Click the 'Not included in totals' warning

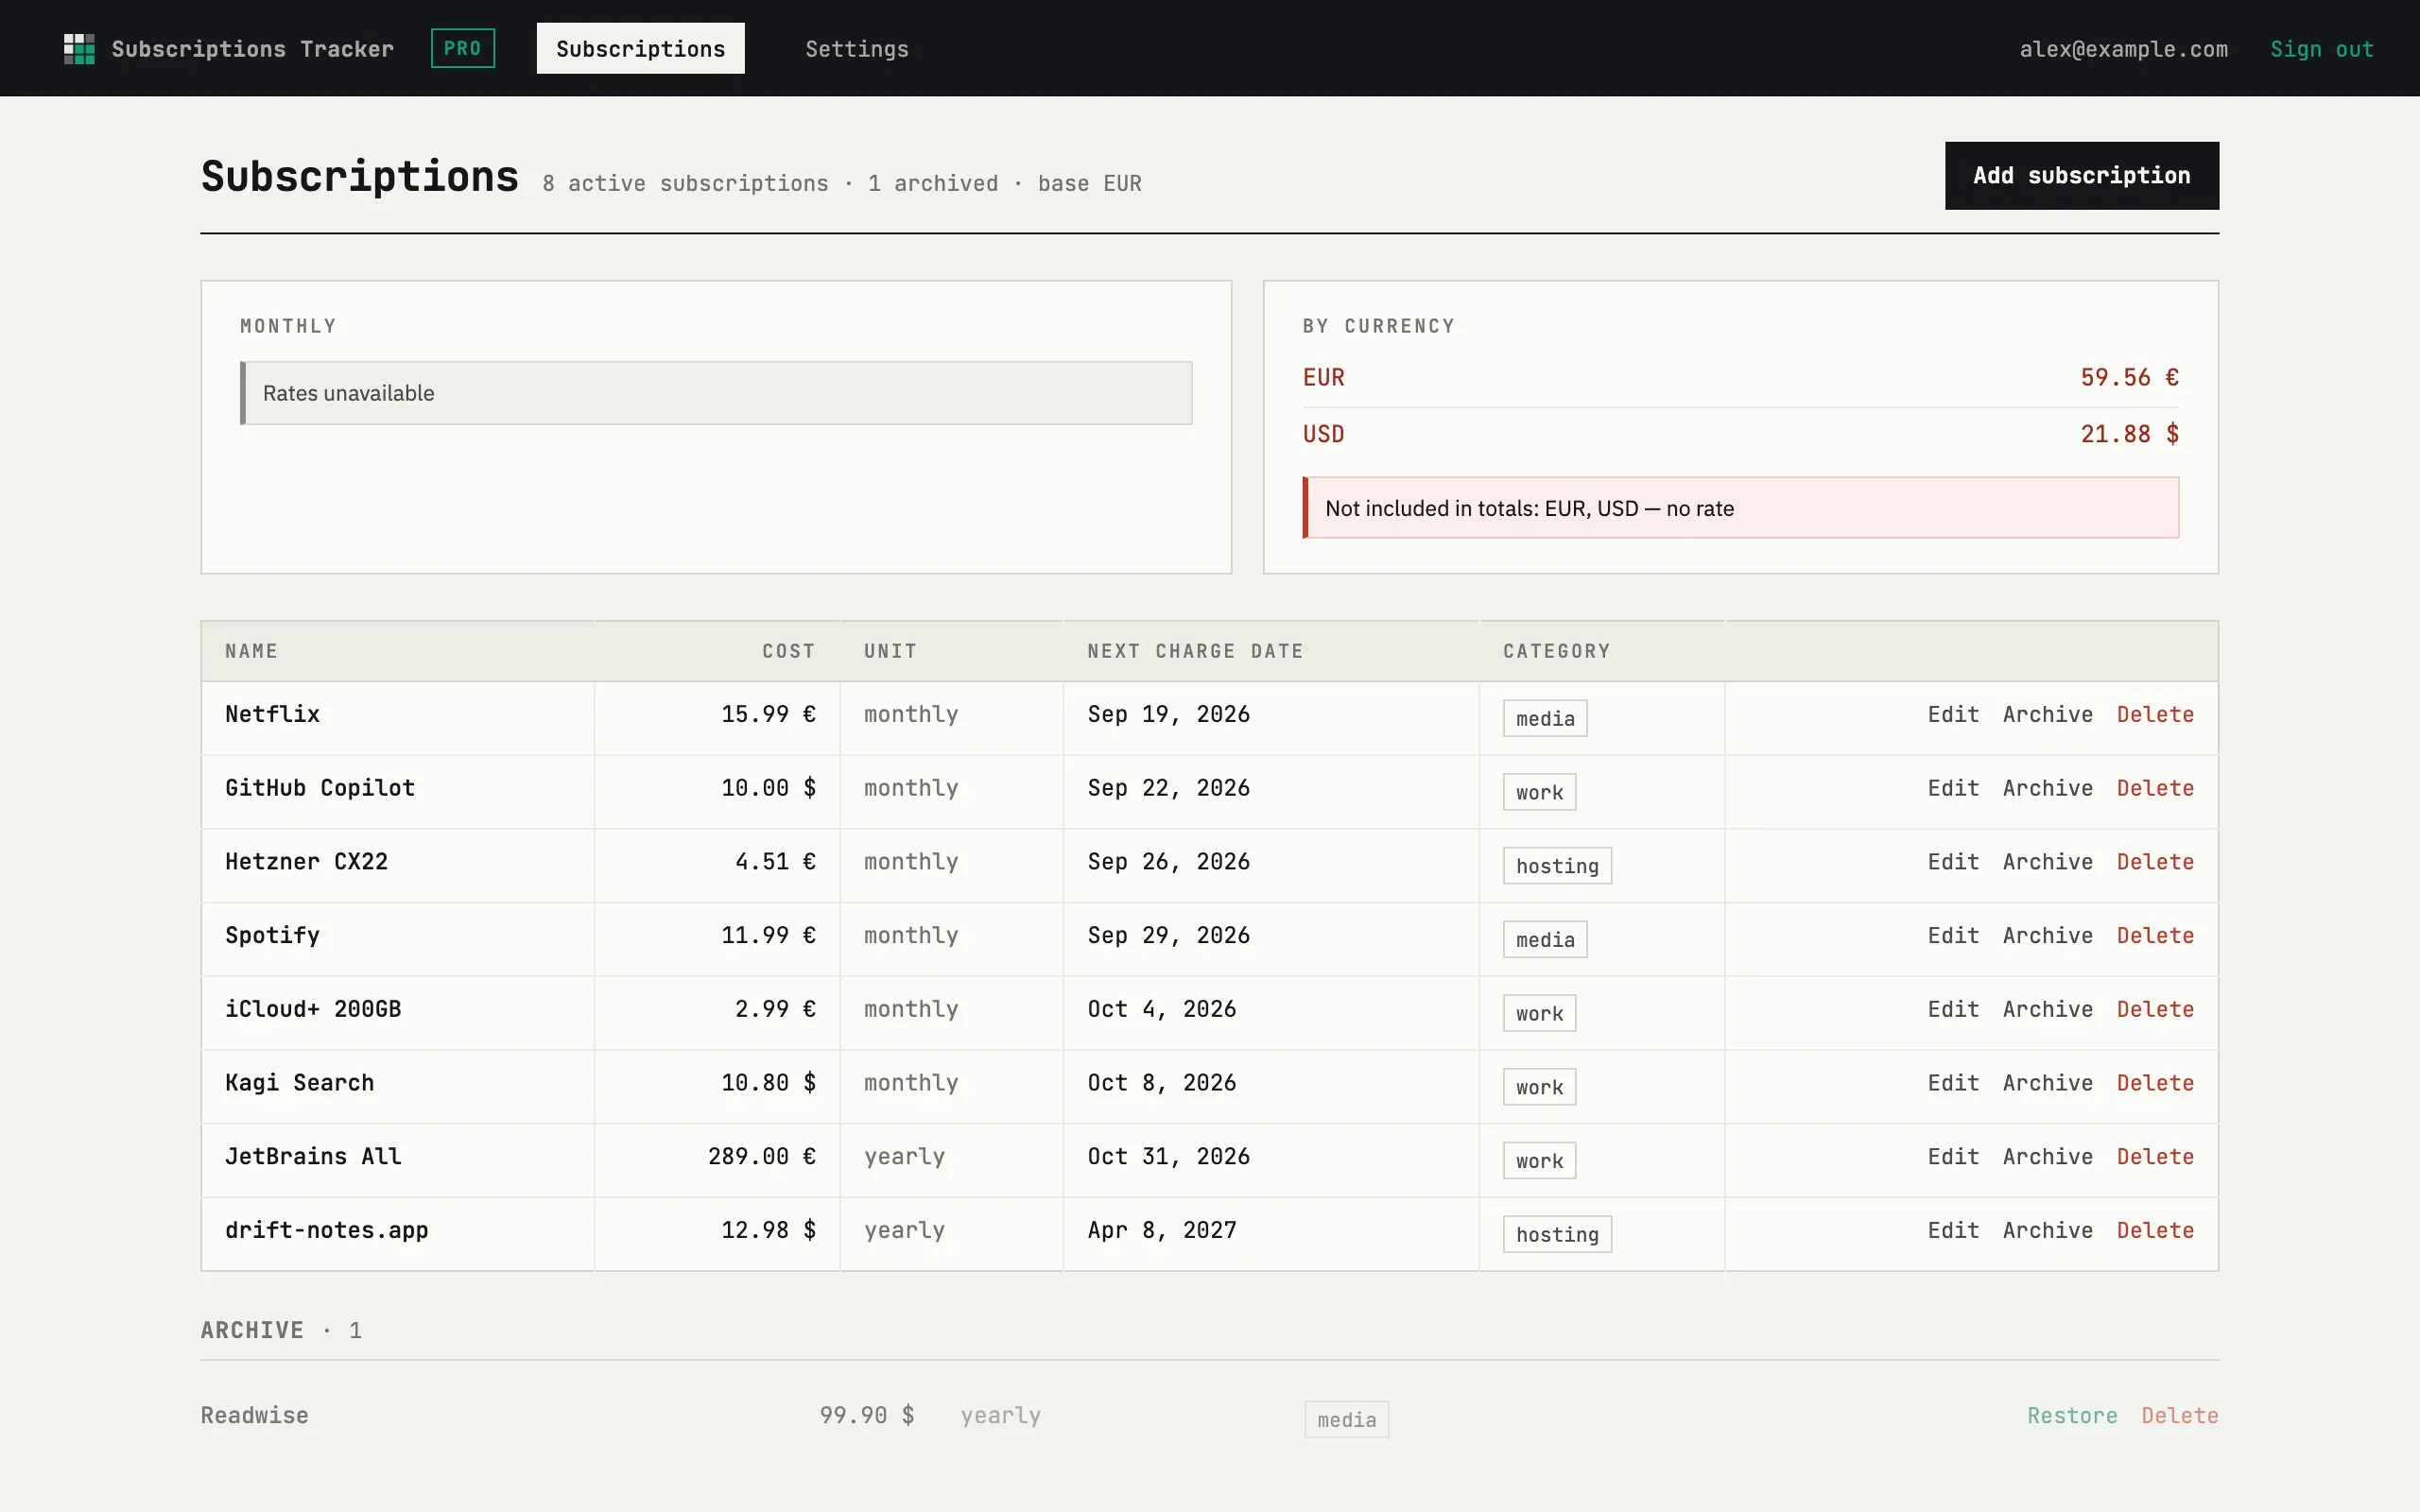(x=1740, y=508)
